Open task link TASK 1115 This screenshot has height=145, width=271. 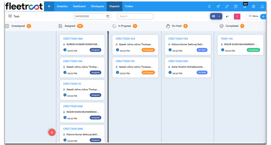coord(227,39)
